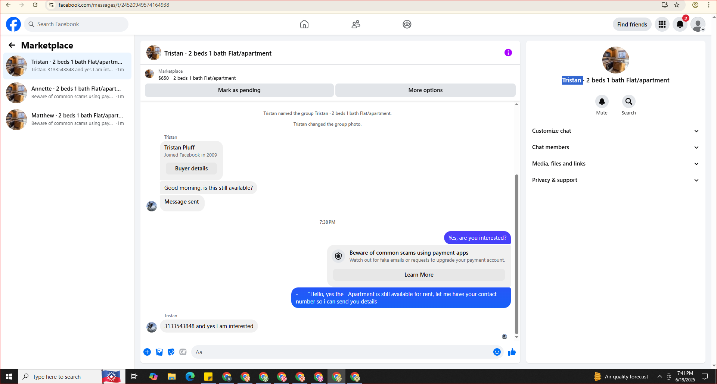Open Task View on the taskbar

[134, 377]
